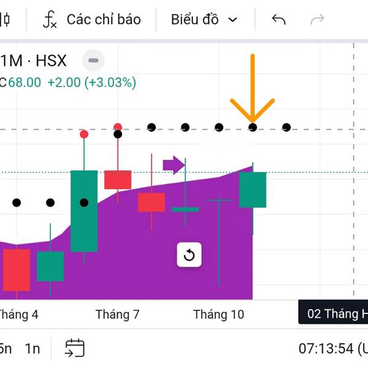The width and height of the screenshot is (368, 368).
Task: Click the fx indicators icon
Action: pyautogui.click(x=50, y=20)
